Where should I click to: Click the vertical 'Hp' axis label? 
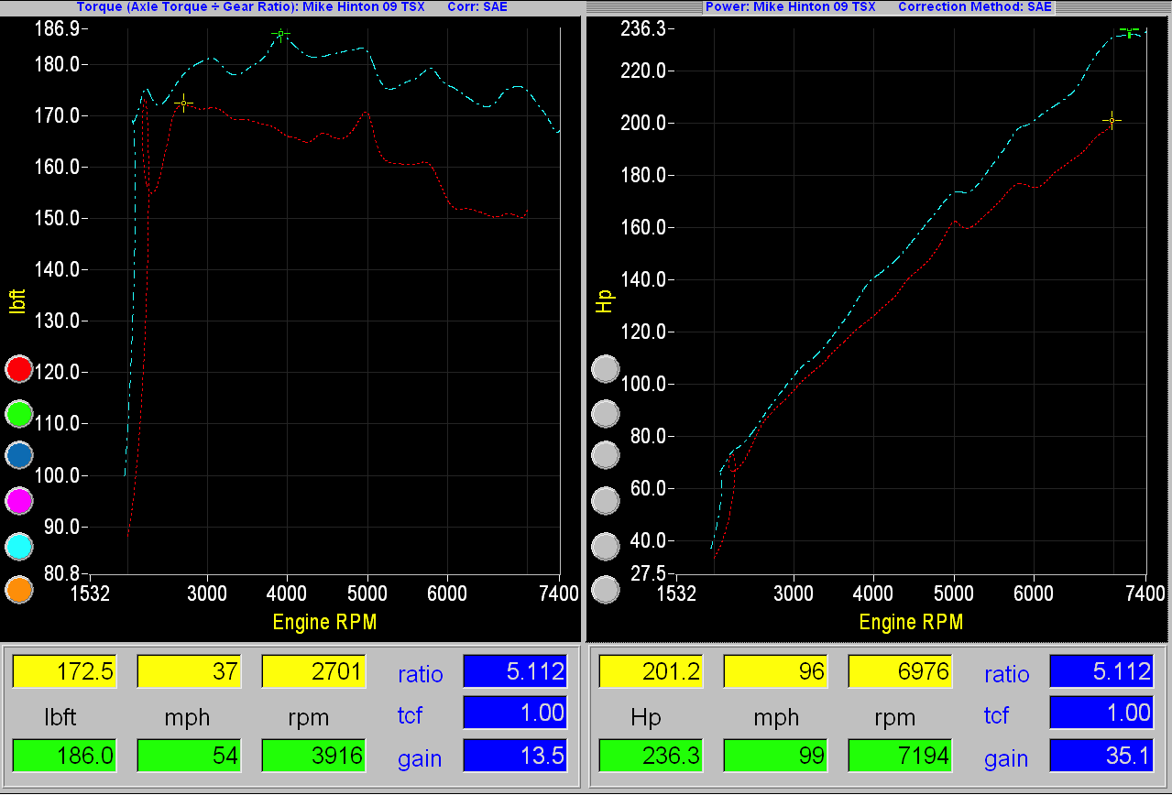(x=604, y=301)
